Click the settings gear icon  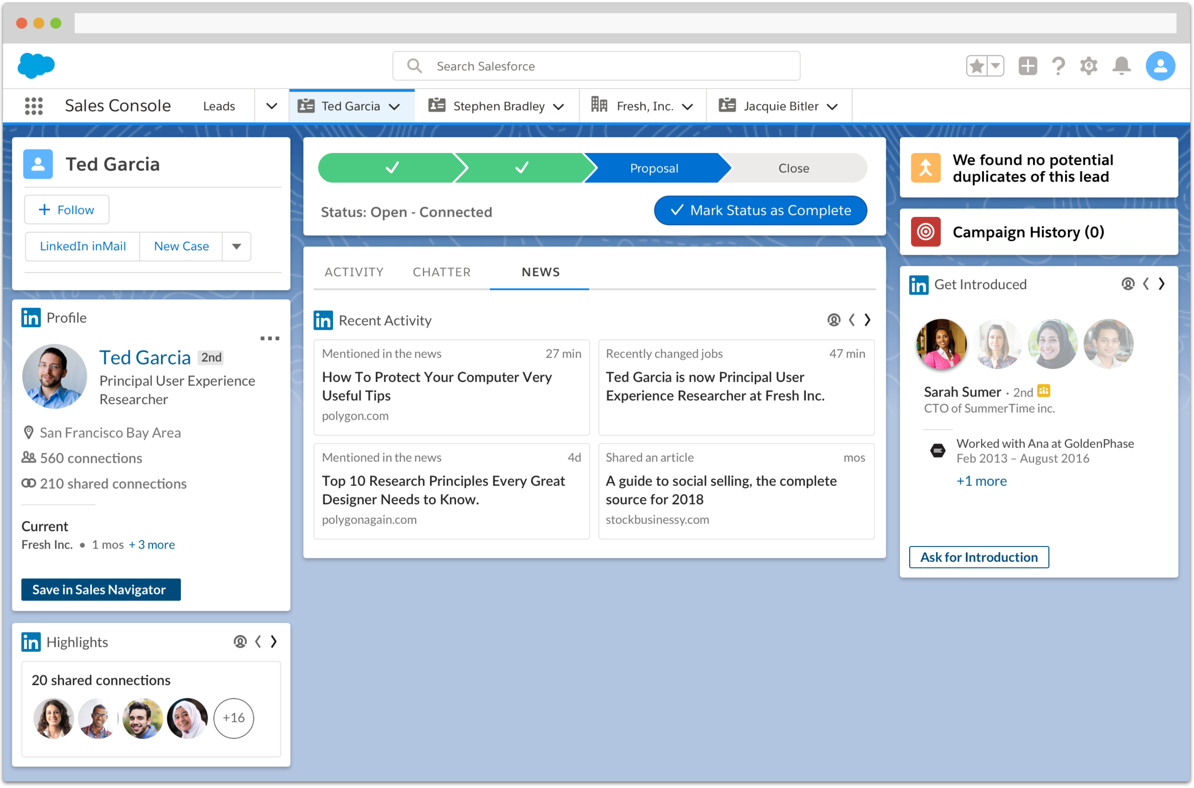1090,65
